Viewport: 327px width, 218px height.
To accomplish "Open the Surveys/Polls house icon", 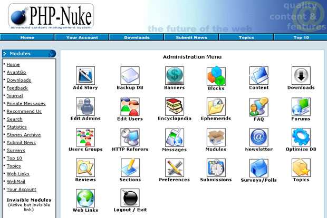I will [x=258, y=168].
